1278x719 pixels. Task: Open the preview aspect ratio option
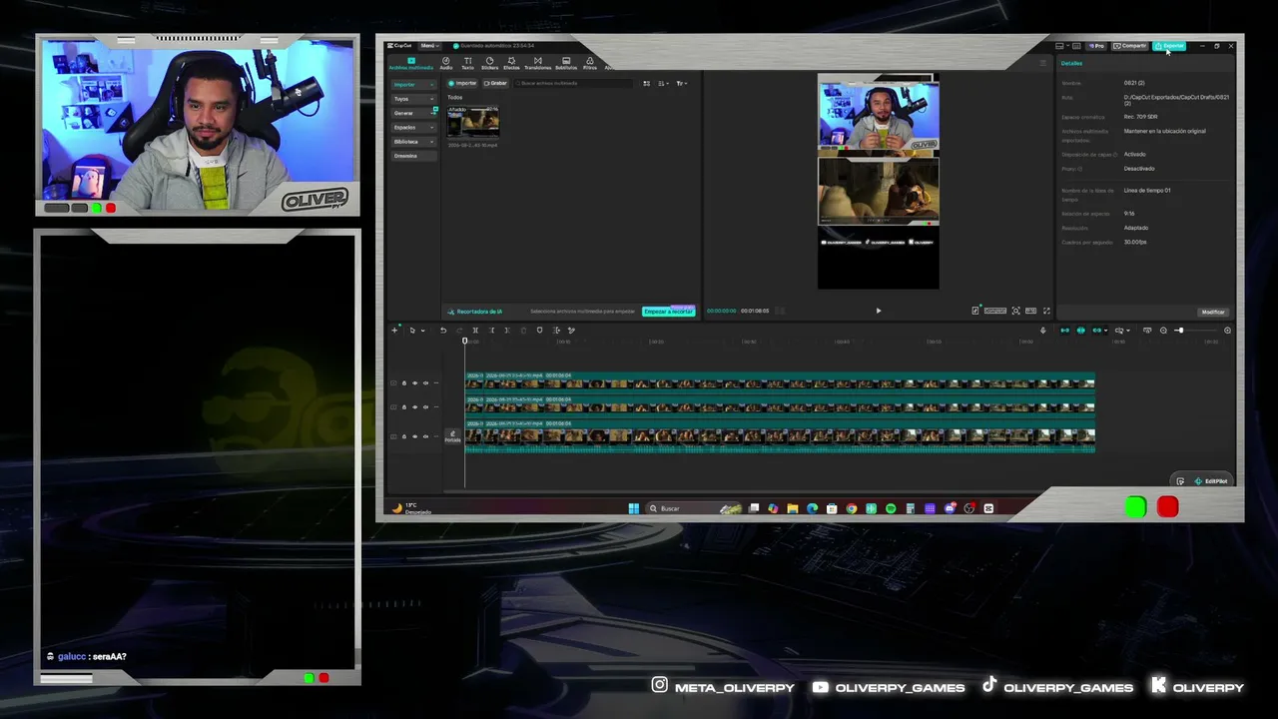(x=1031, y=311)
